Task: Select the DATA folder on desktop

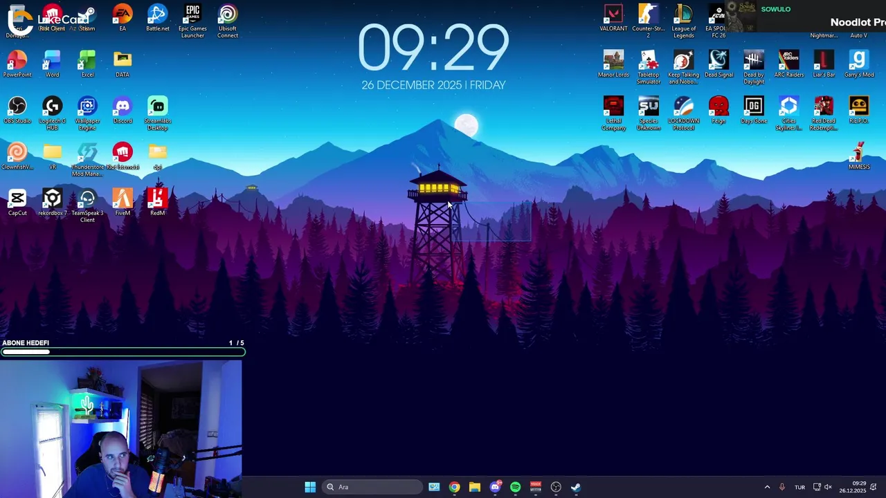Action: (x=123, y=64)
